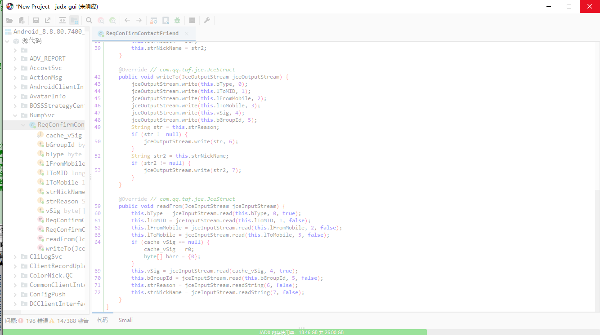Save the project with the floppy icon
This screenshot has width=600, height=335.
tap(36, 20)
